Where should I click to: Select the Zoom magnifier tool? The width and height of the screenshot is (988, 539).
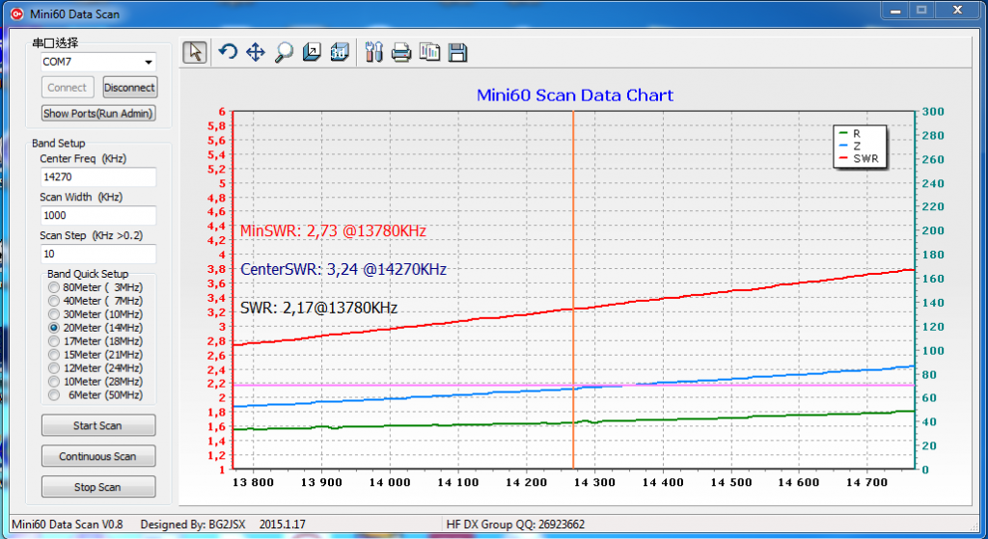pyautogui.click(x=284, y=52)
